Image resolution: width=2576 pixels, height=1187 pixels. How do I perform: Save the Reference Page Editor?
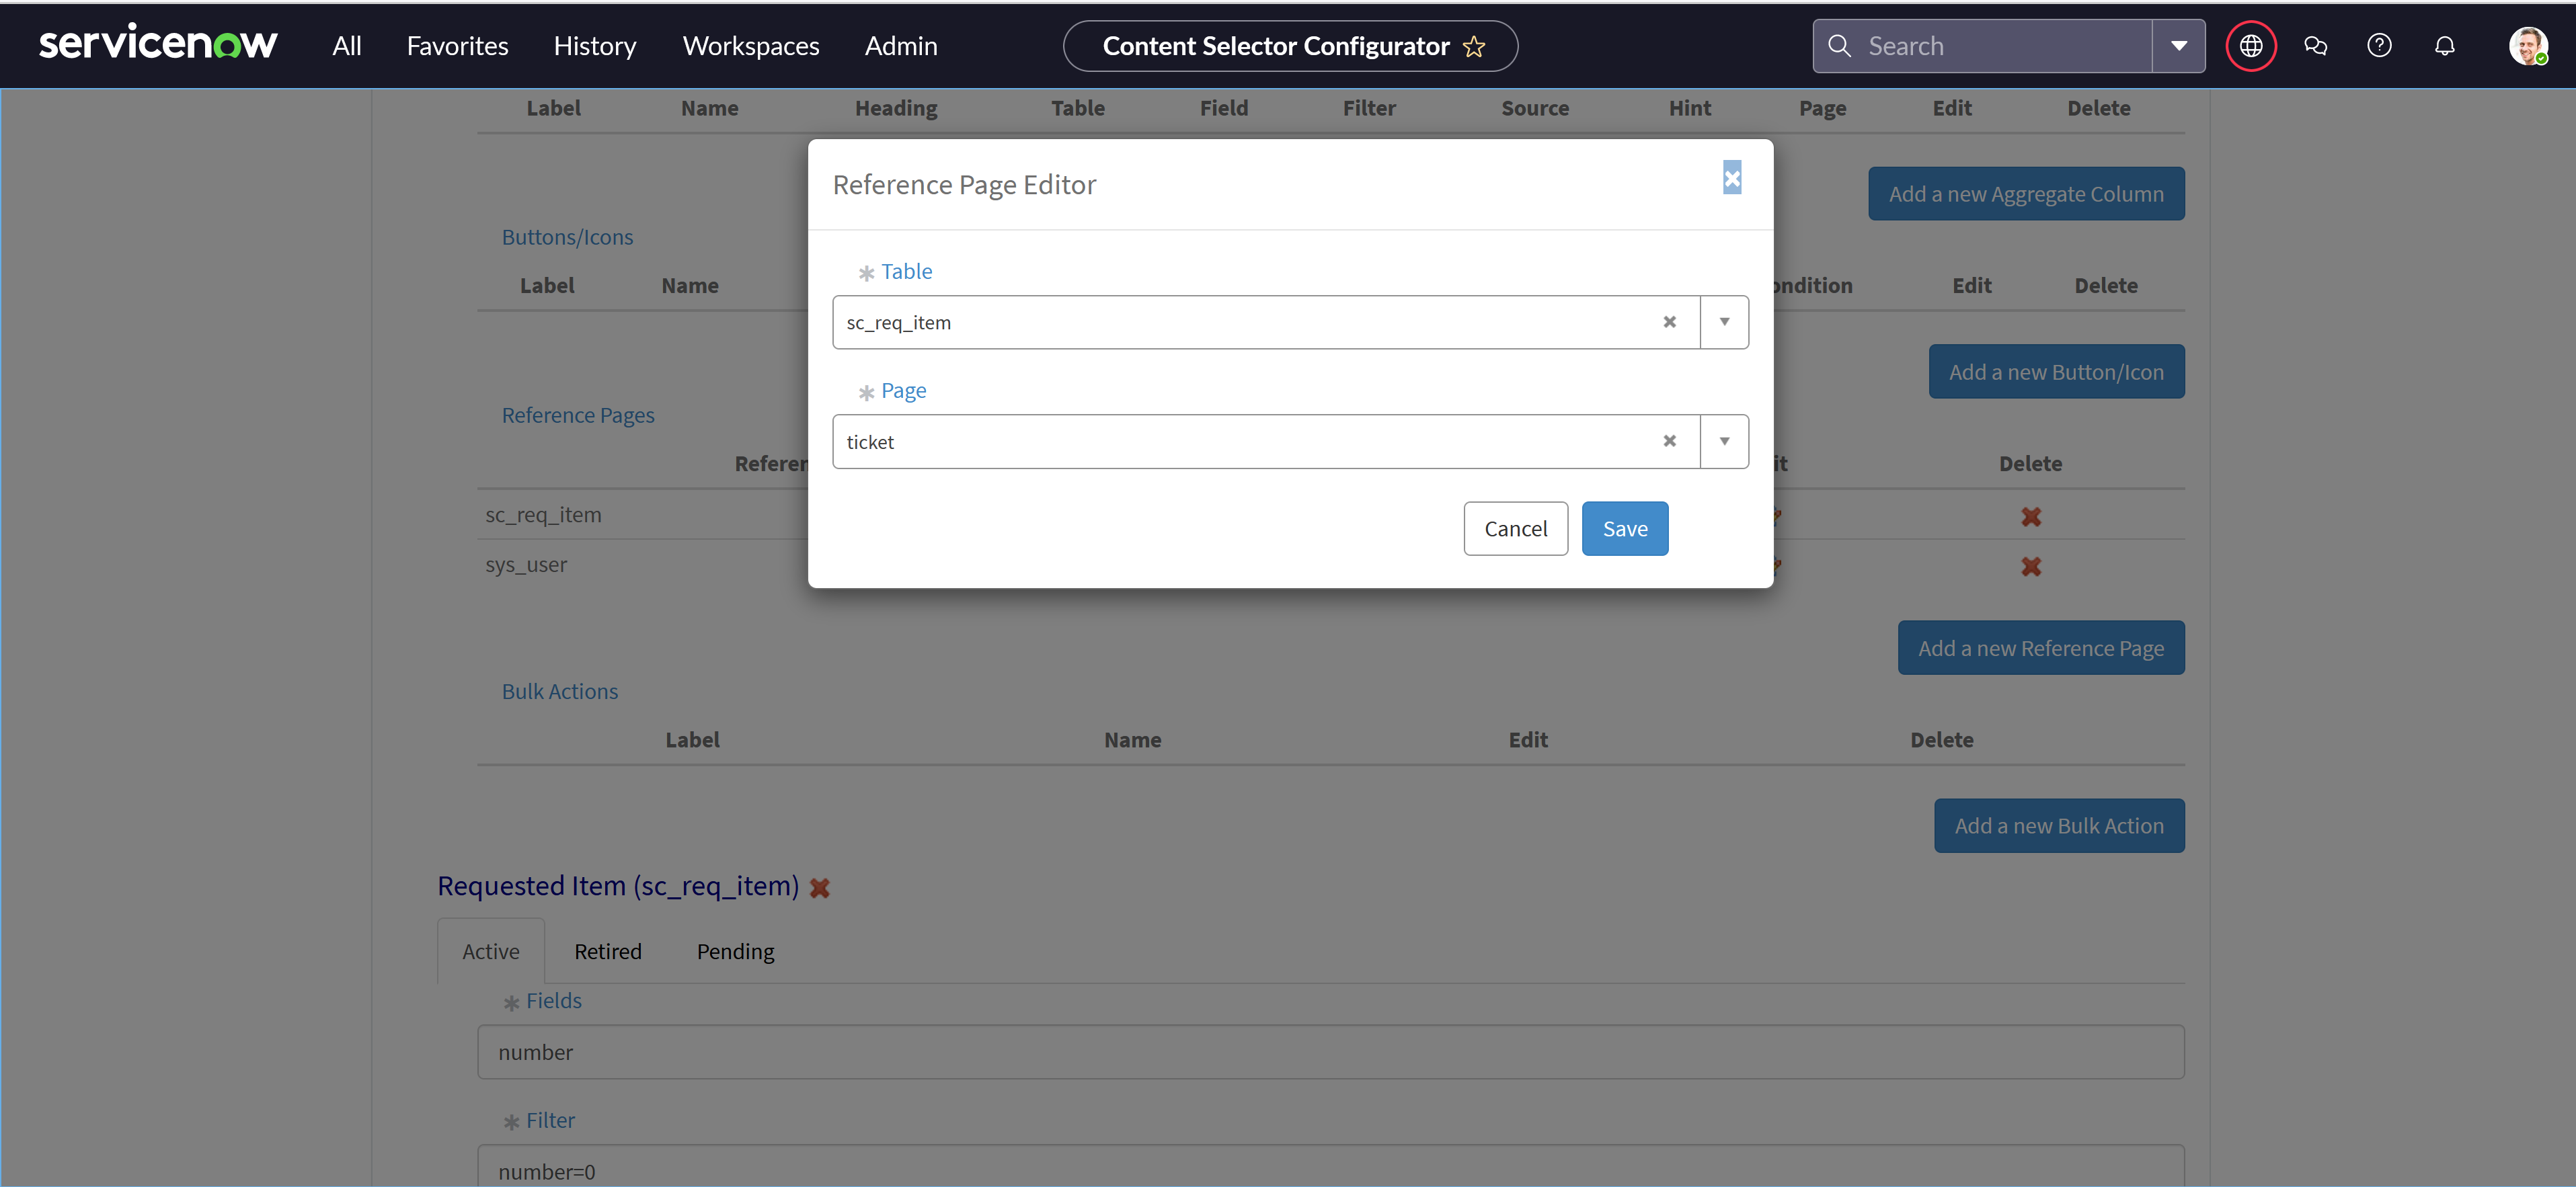point(1624,528)
